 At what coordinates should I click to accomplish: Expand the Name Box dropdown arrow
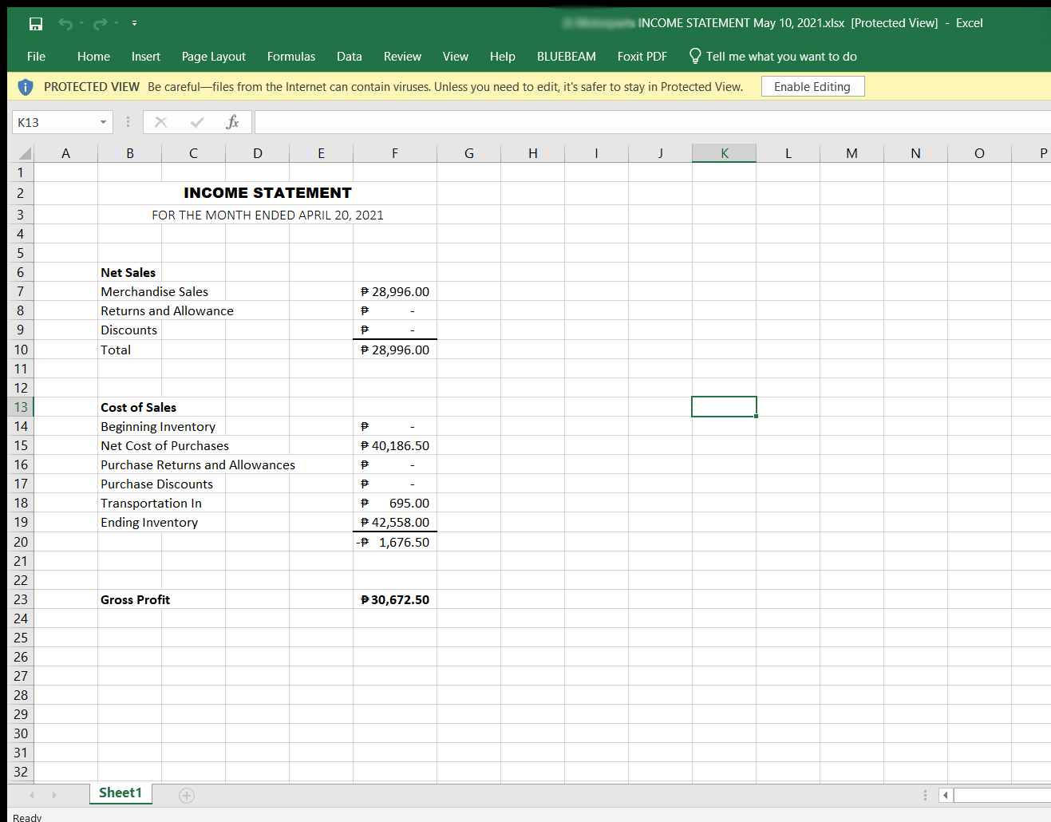tap(103, 122)
